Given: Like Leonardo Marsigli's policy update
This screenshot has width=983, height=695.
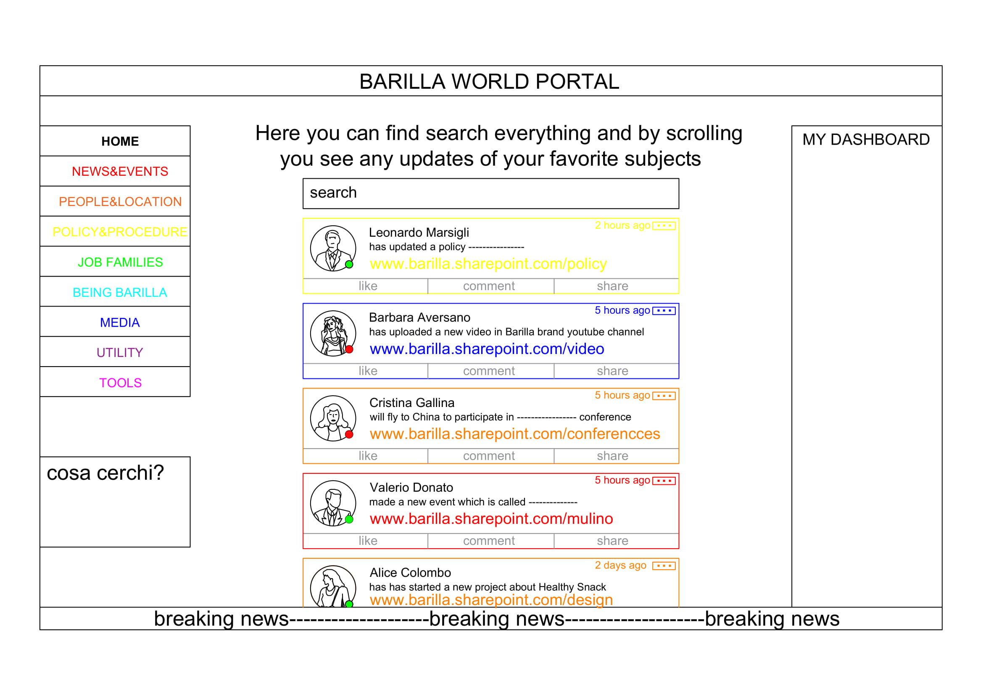Looking at the screenshot, I should [367, 286].
